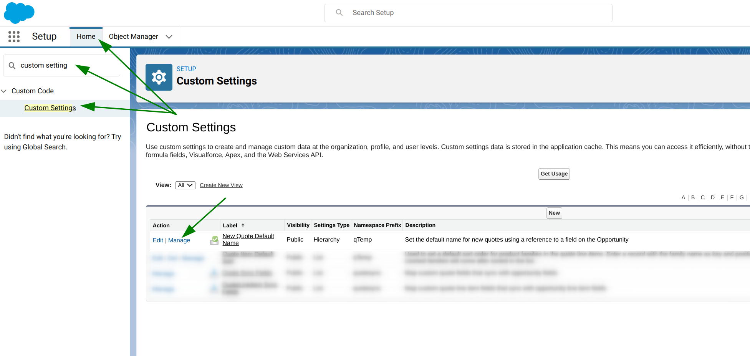Click the Namespace Prefix column header

377,225
